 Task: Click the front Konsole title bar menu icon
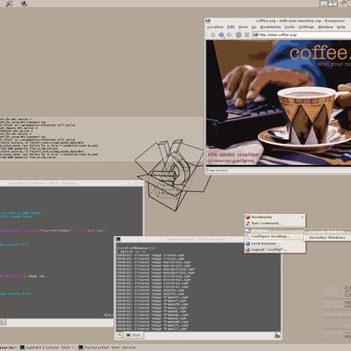(x=118, y=240)
